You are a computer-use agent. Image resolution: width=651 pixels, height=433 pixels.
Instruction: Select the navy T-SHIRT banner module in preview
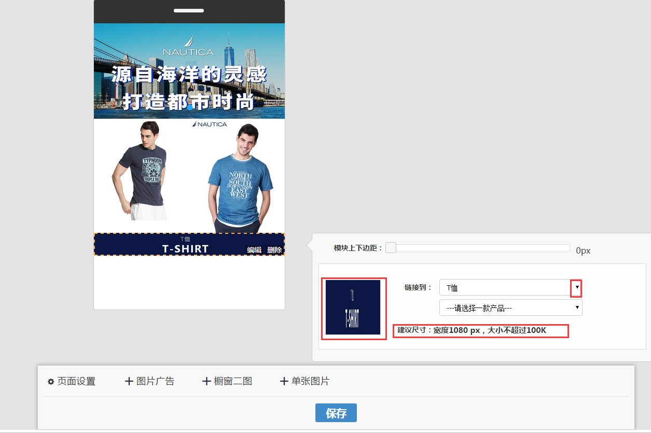(189, 244)
